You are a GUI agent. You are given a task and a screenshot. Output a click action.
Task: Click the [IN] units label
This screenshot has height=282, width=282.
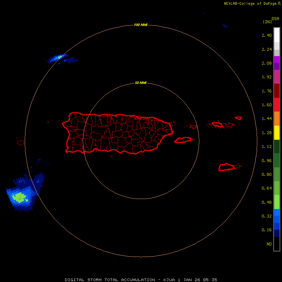267,22
